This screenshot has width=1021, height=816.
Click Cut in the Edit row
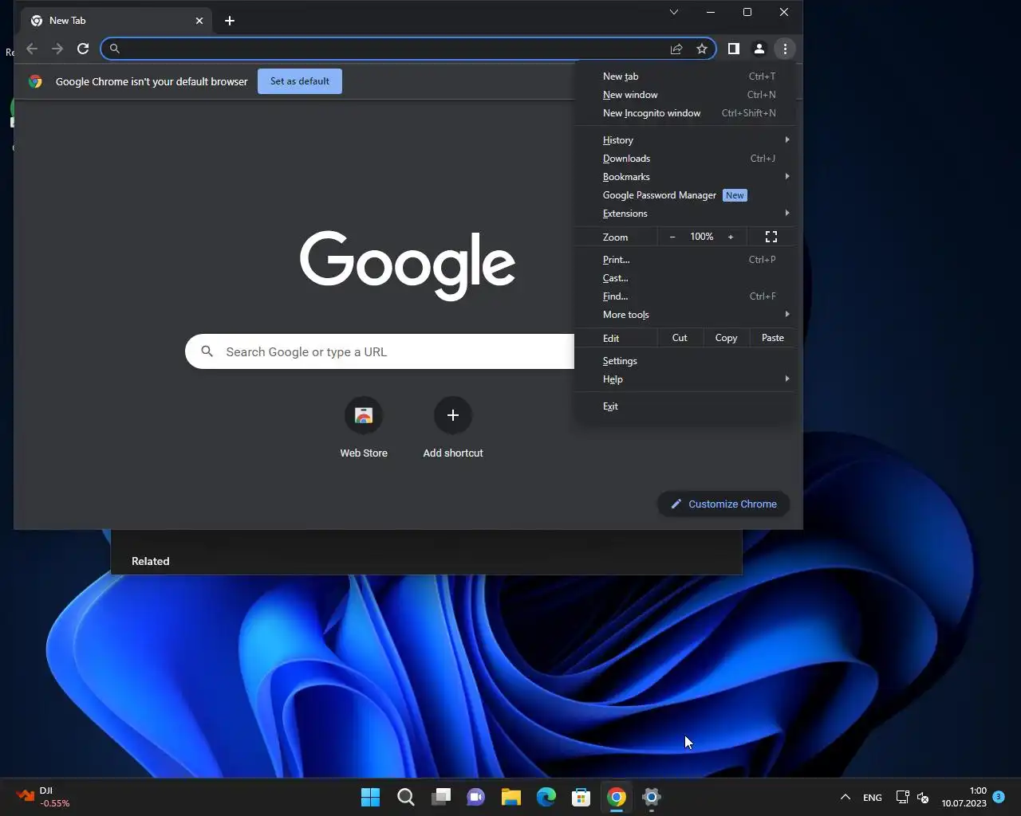[680, 338]
